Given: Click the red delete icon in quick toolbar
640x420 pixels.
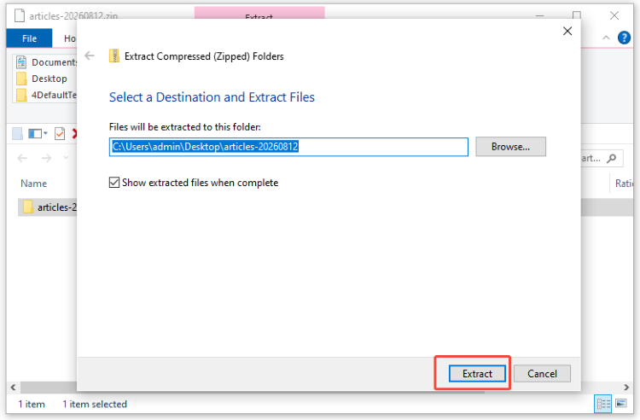Looking at the screenshot, I should coord(74,133).
